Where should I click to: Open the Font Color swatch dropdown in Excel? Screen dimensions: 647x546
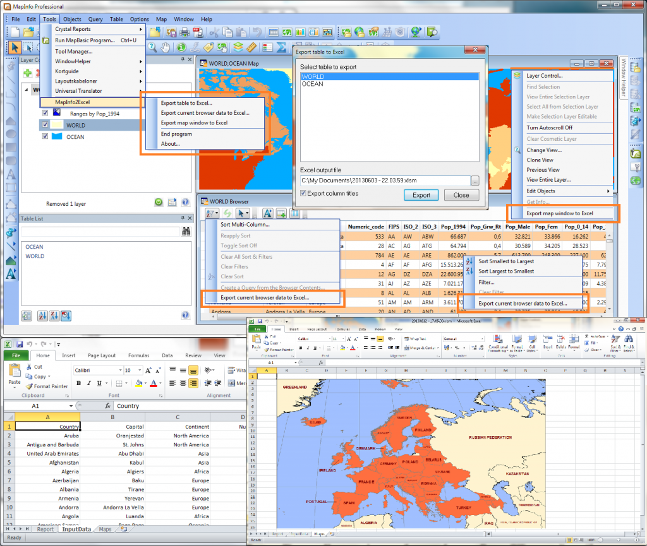[160, 383]
